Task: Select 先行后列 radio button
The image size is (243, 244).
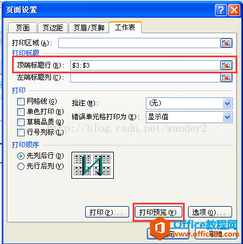Action: click(21, 166)
